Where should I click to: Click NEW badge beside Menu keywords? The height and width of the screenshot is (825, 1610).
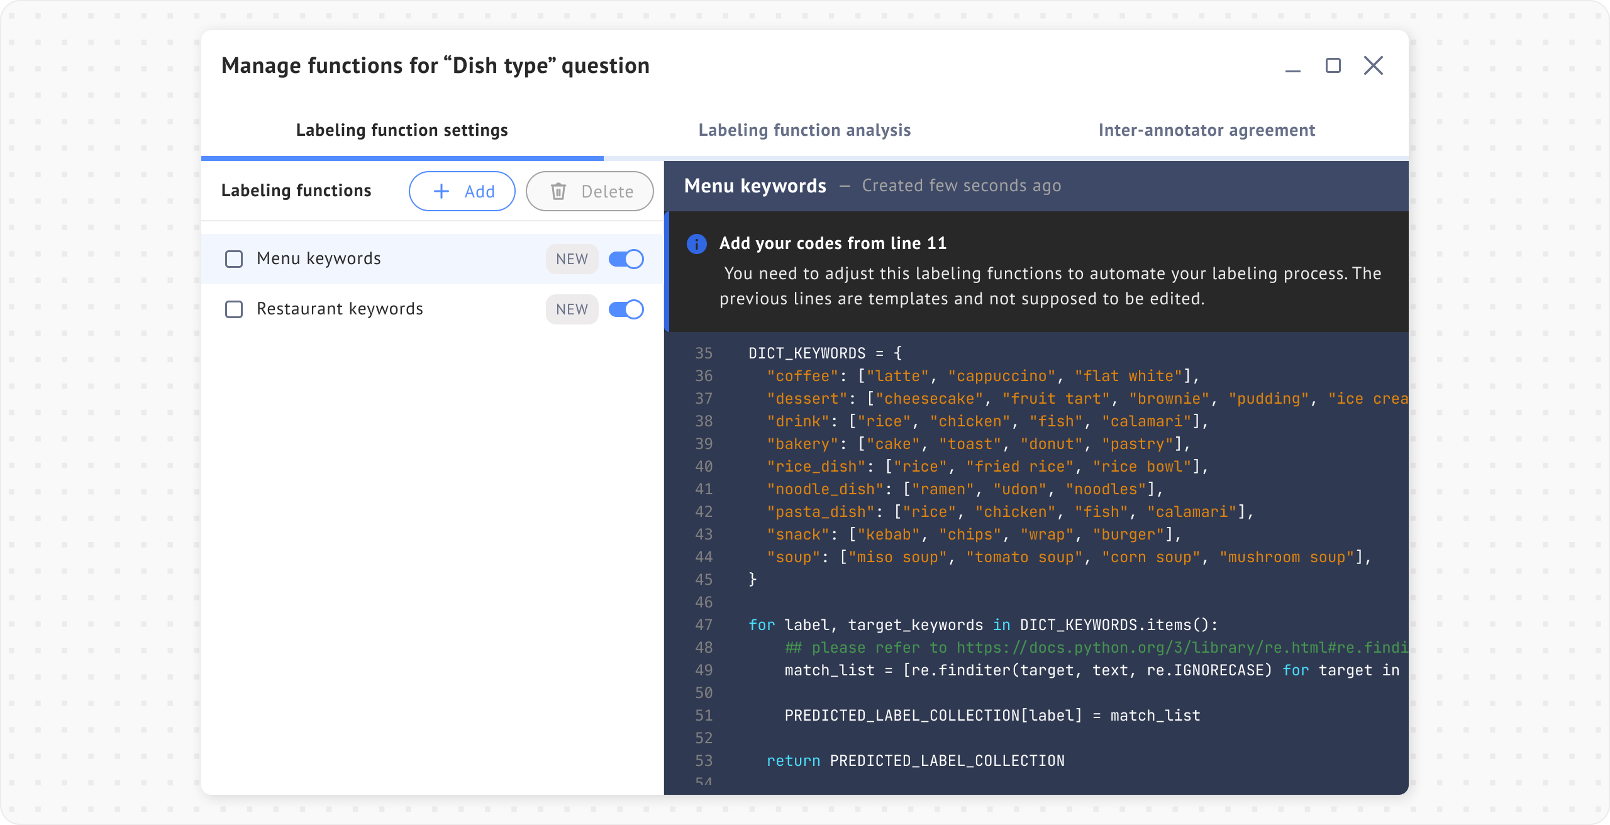[572, 259]
